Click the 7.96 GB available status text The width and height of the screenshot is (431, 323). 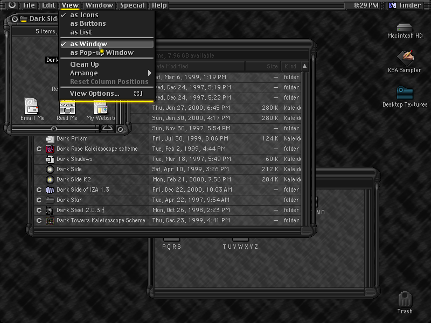[191, 56]
